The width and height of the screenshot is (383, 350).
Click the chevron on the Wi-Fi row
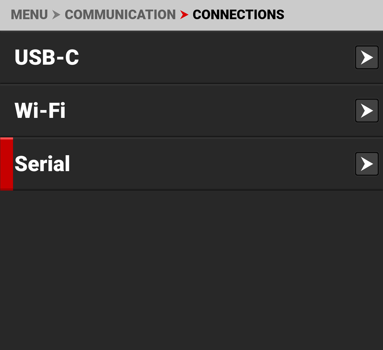[366, 111]
